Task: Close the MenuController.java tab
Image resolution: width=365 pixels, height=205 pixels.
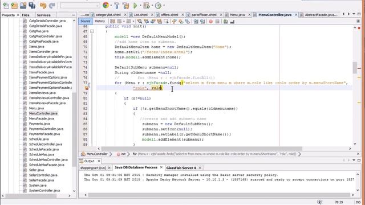Action: point(296,15)
